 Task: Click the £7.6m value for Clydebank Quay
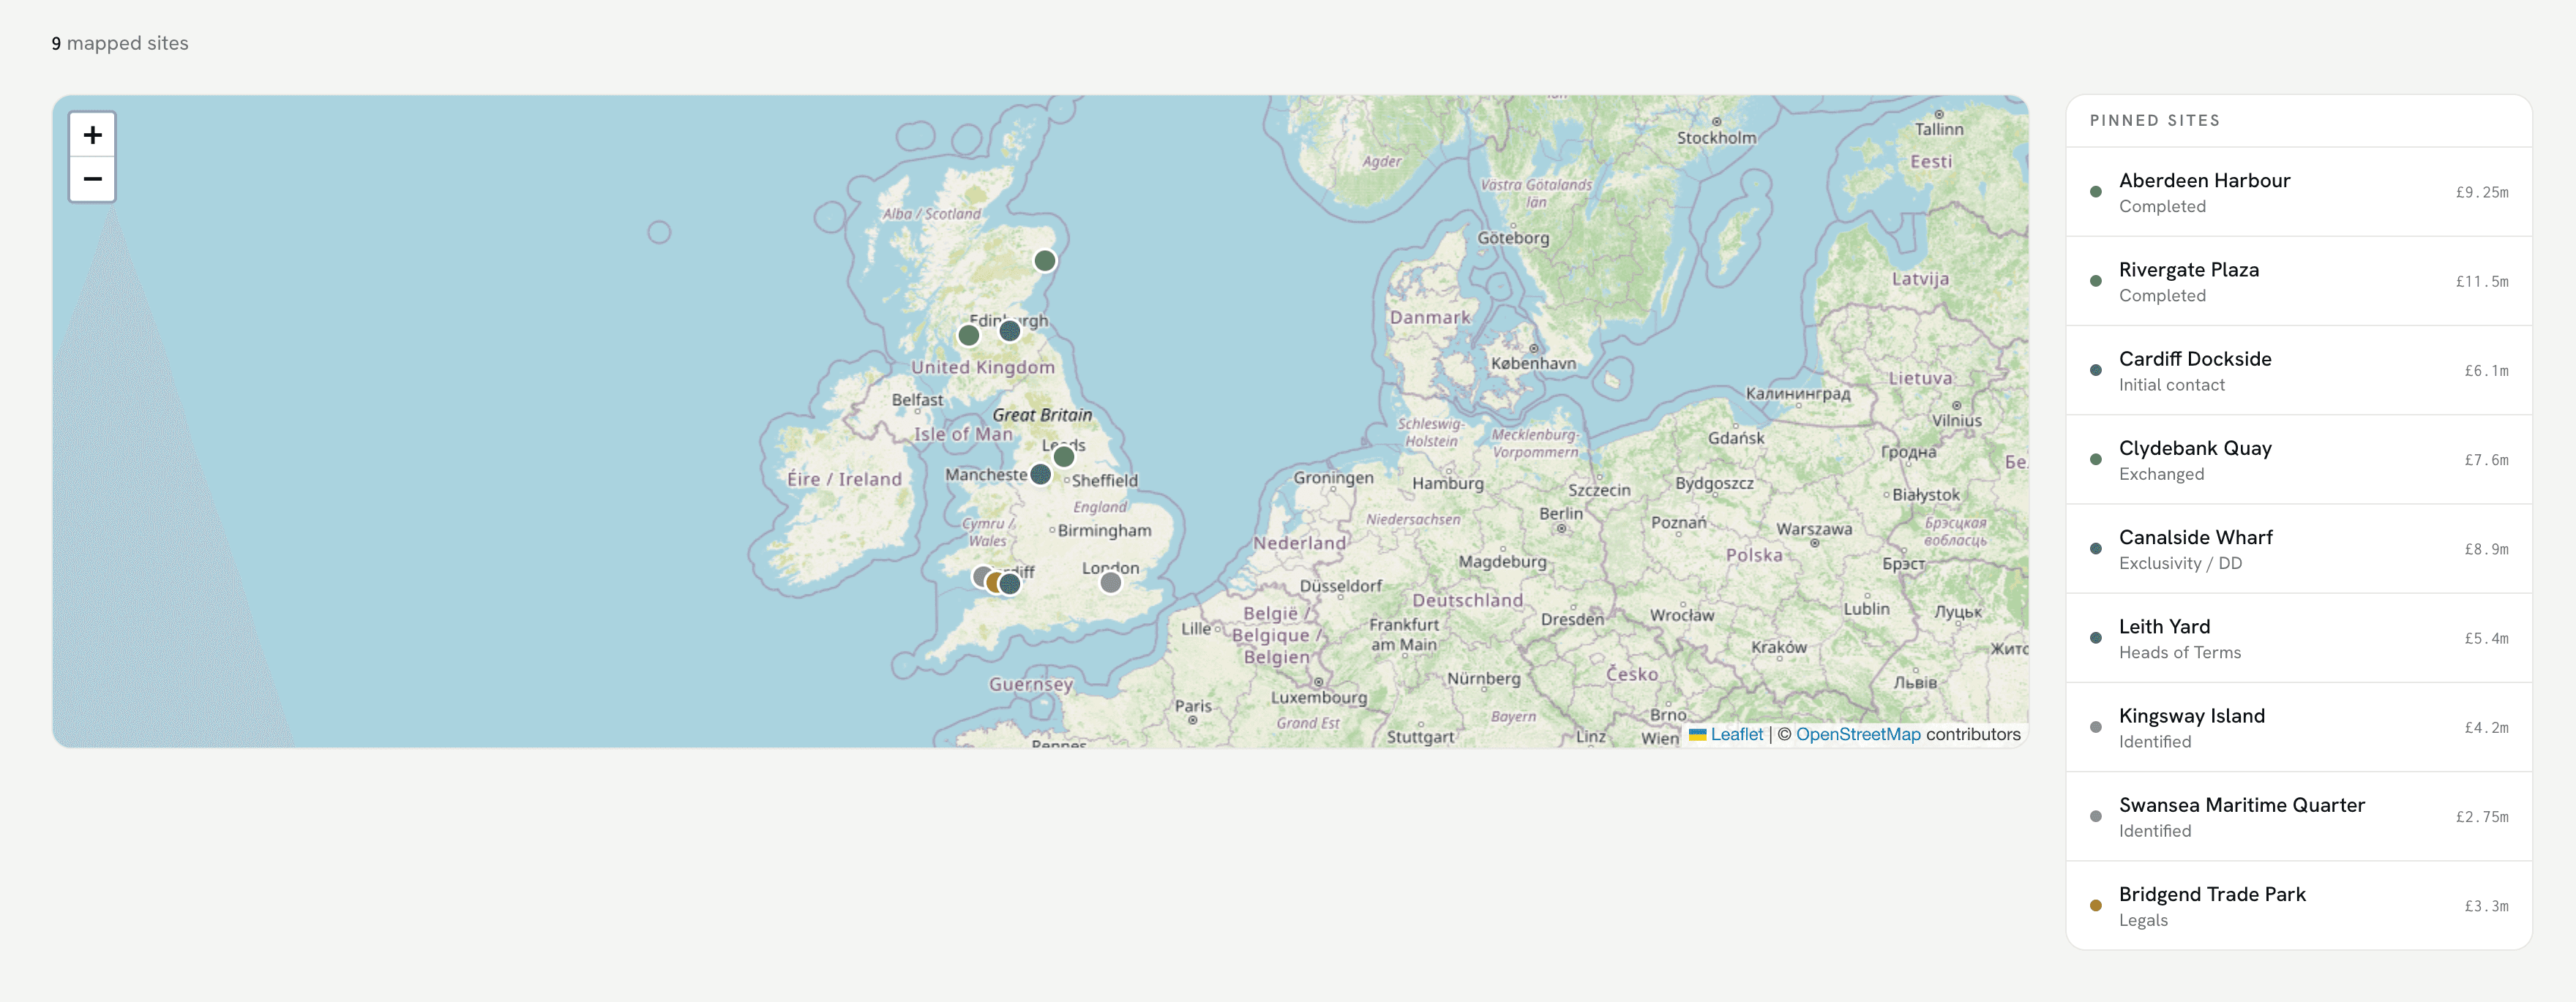tap(2486, 461)
